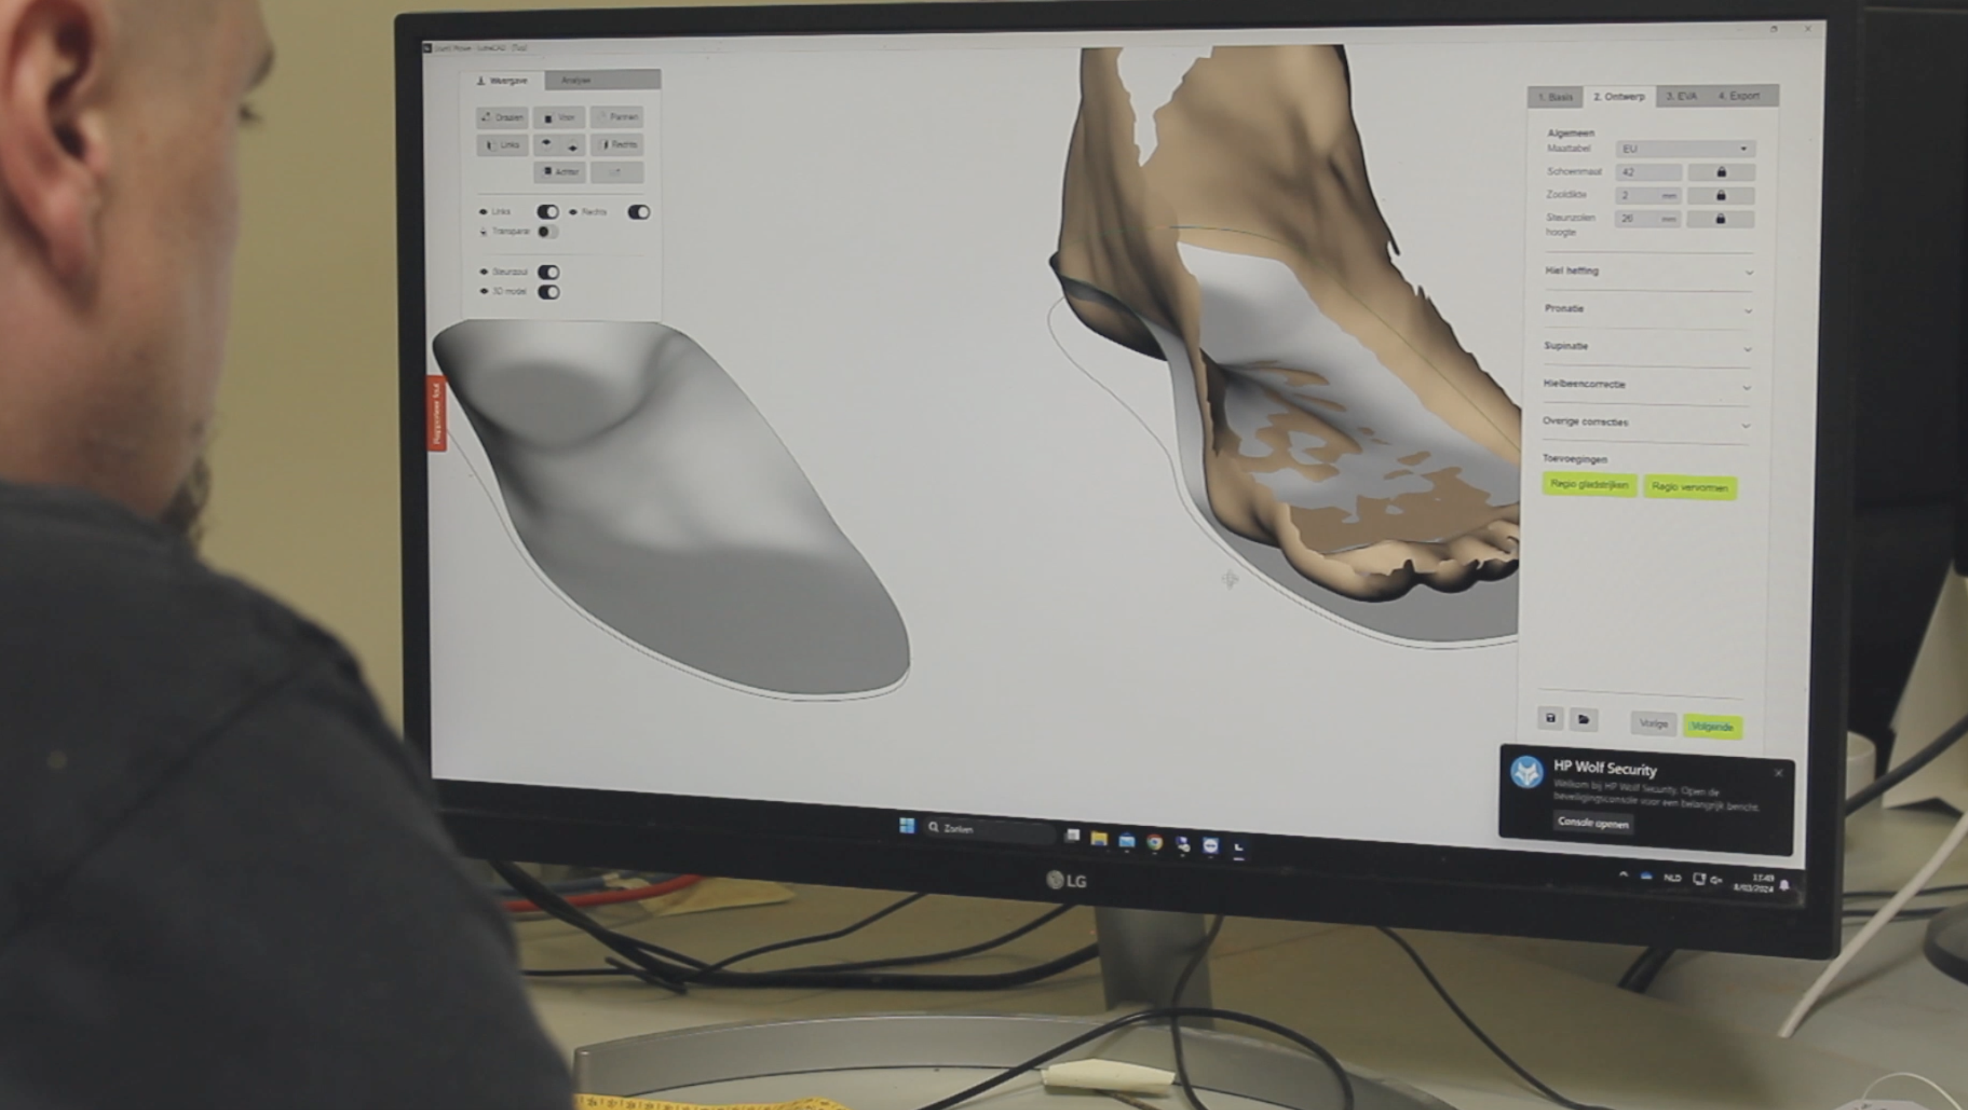Image resolution: width=1968 pixels, height=1110 pixels.
Task: Click the Task View taskbar icon
Action: 1072,836
